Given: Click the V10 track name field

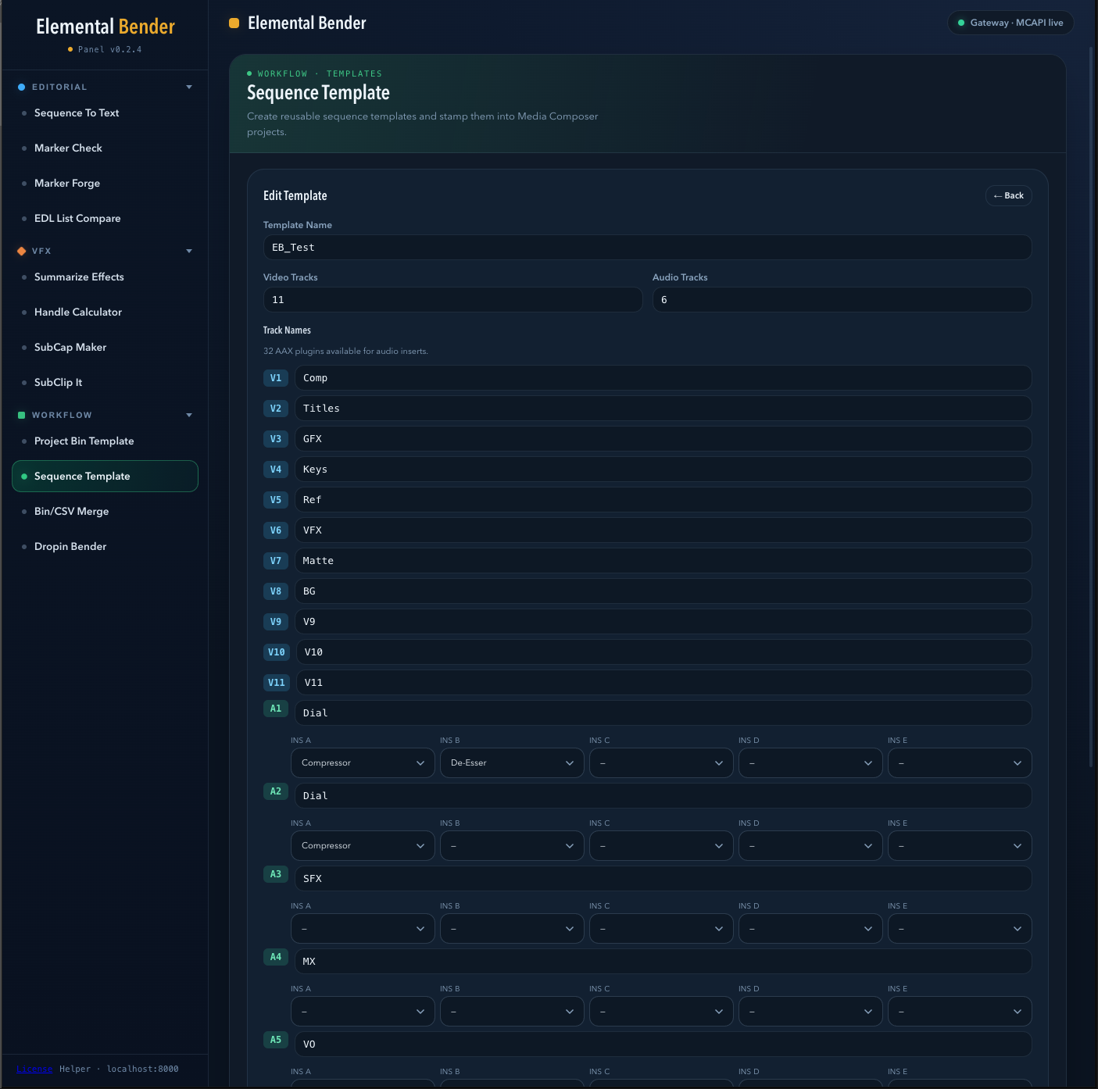Looking at the screenshot, I should pos(663,652).
